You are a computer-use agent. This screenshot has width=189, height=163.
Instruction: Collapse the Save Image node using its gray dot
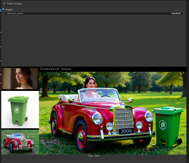click(4, 4)
